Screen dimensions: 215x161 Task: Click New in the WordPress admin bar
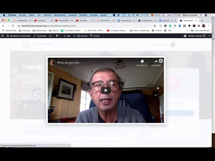coord(67,36)
